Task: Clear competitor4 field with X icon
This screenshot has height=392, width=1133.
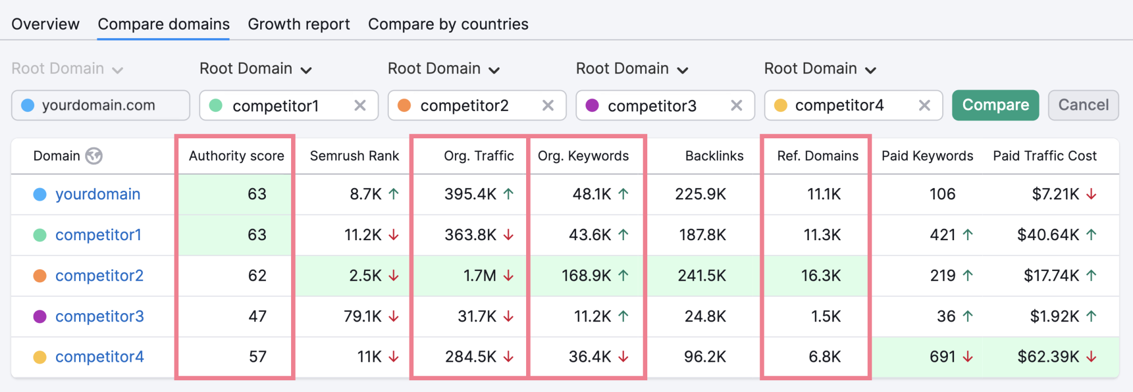Action: pos(924,105)
